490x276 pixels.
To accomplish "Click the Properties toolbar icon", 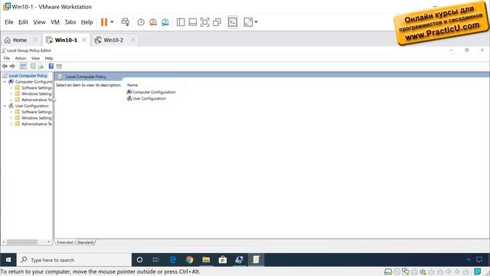I will (33, 66).
